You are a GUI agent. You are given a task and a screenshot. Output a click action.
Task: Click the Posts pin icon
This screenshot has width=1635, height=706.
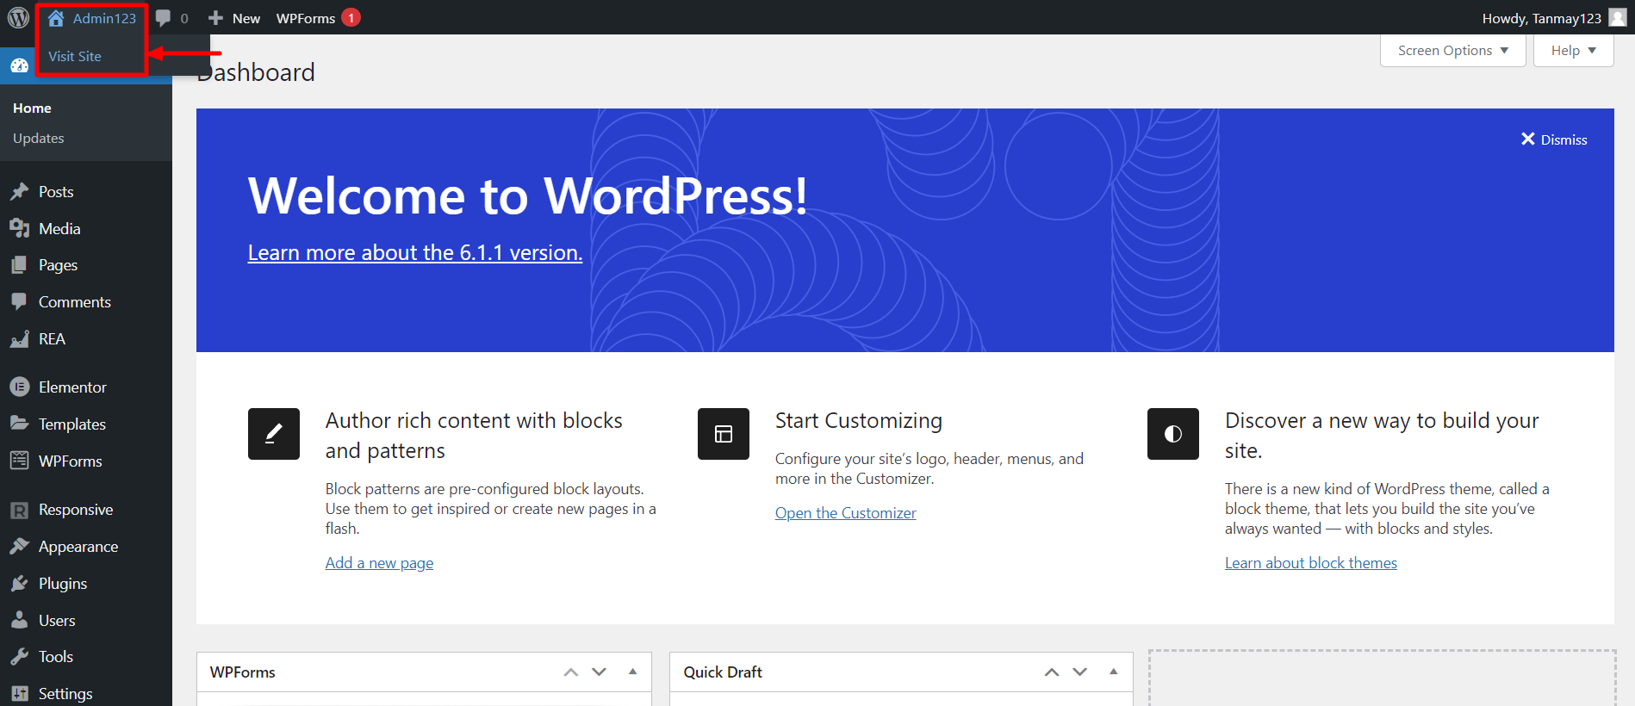pos(19,191)
